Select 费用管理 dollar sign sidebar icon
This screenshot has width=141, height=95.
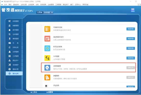click(9, 39)
